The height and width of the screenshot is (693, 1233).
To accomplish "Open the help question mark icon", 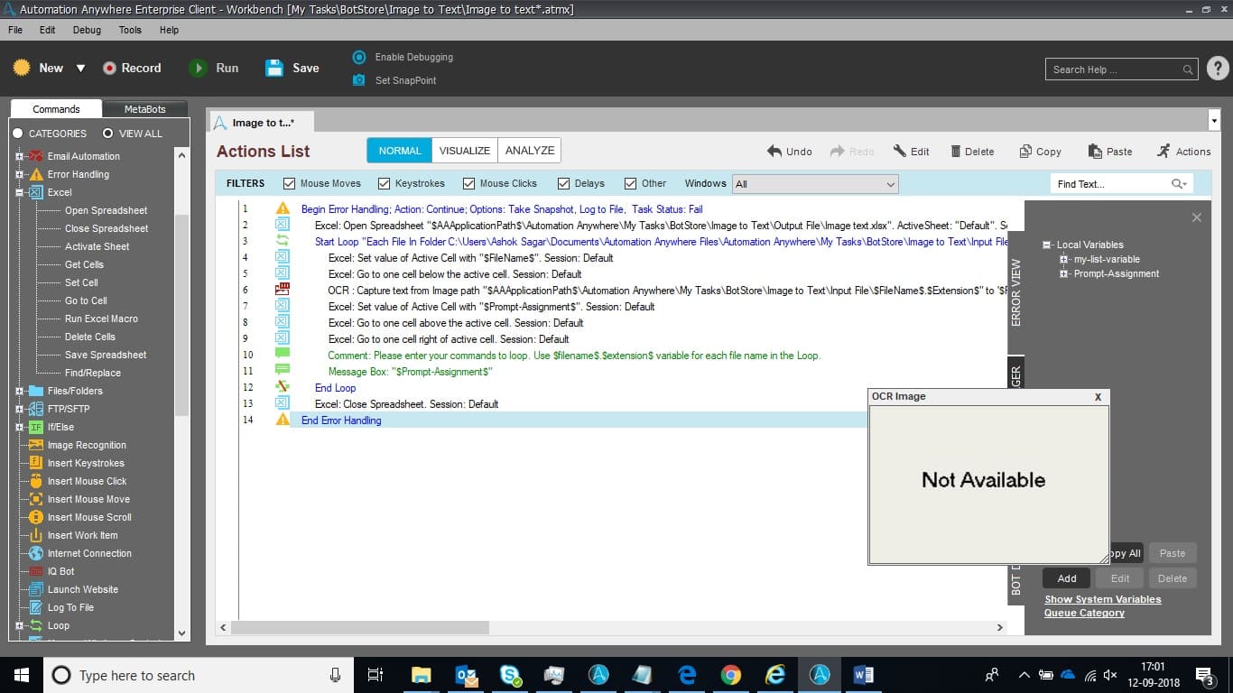I will click(x=1218, y=69).
